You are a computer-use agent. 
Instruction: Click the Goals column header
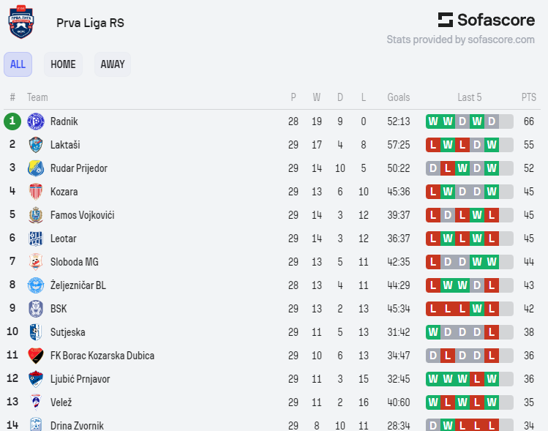tap(399, 97)
